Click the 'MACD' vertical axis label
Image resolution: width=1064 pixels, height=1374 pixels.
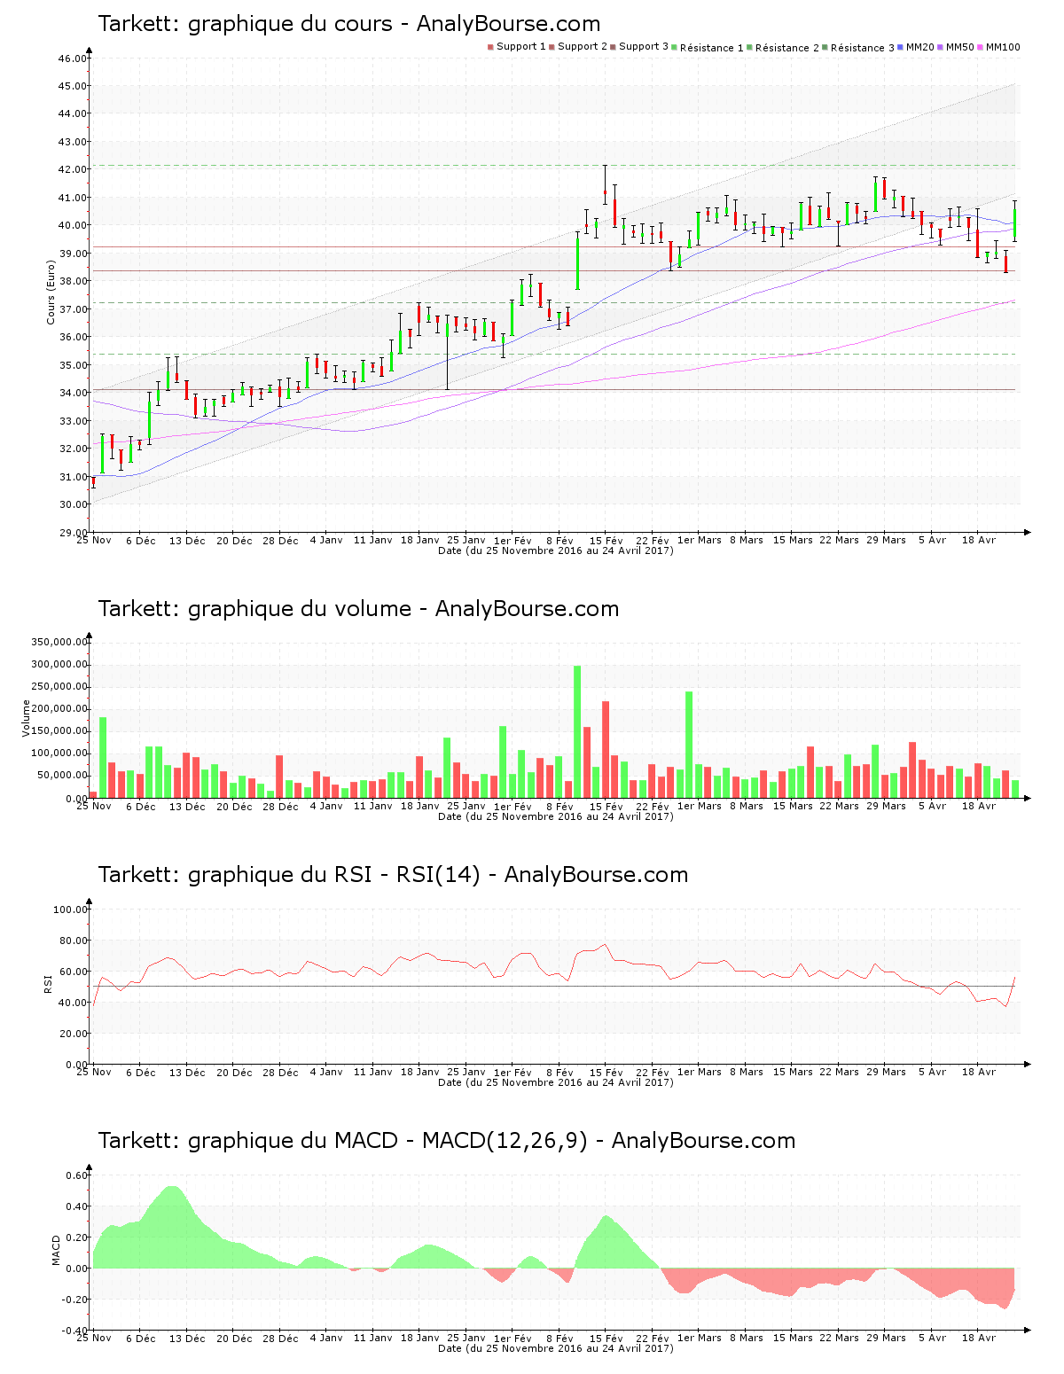[x=56, y=1250]
